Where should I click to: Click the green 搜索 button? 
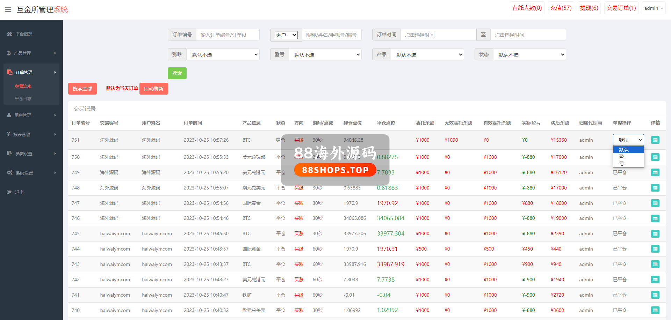point(177,74)
